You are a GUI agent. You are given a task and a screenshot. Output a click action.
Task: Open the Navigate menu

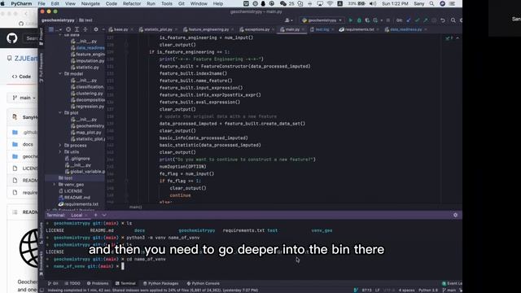[x=90, y=3]
